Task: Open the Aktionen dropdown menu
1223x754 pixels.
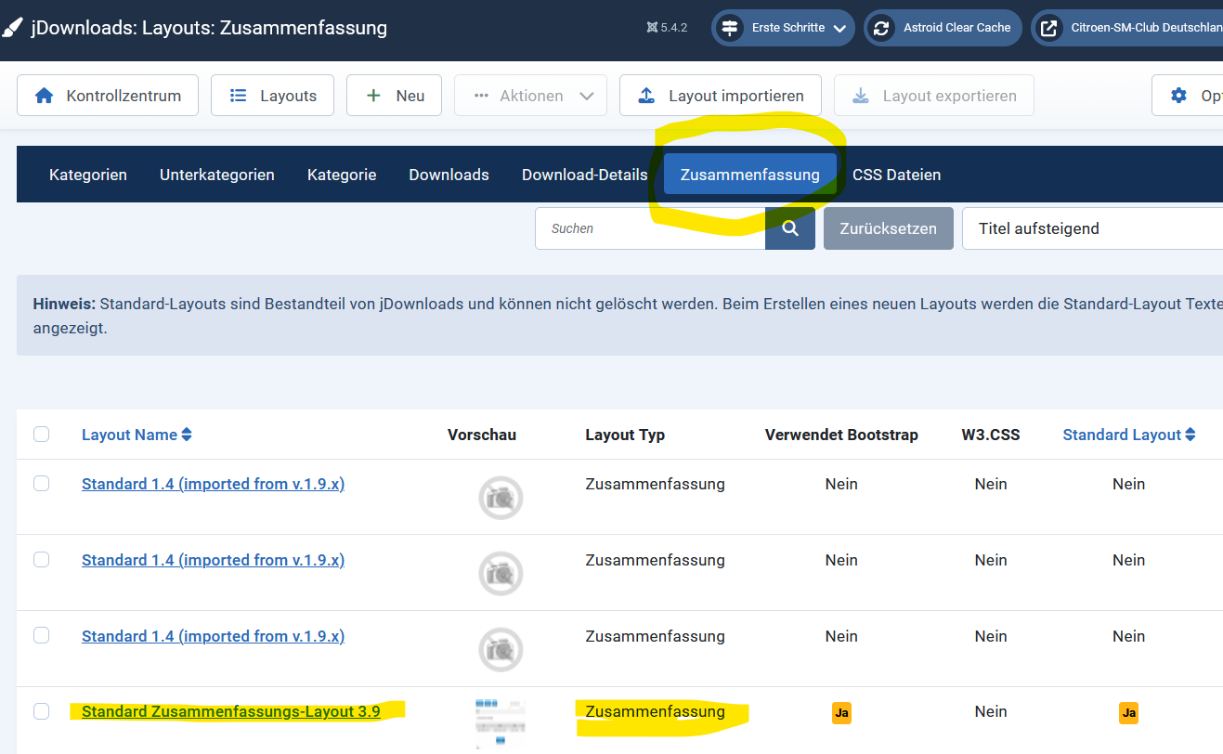Action: [530, 96]
